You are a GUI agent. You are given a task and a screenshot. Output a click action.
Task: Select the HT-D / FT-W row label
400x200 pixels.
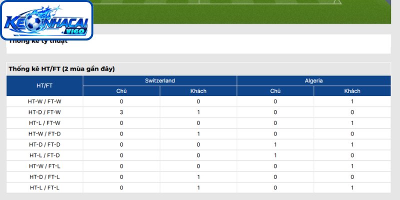pos(44,112)
